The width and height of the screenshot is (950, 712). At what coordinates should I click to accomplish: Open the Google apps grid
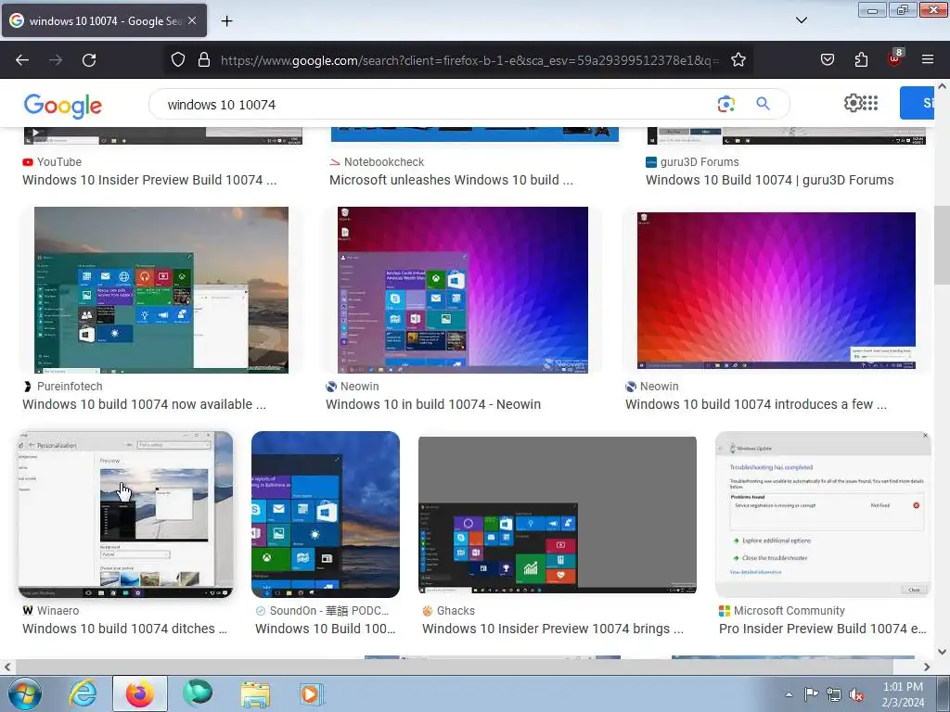(x=870, y=104)
